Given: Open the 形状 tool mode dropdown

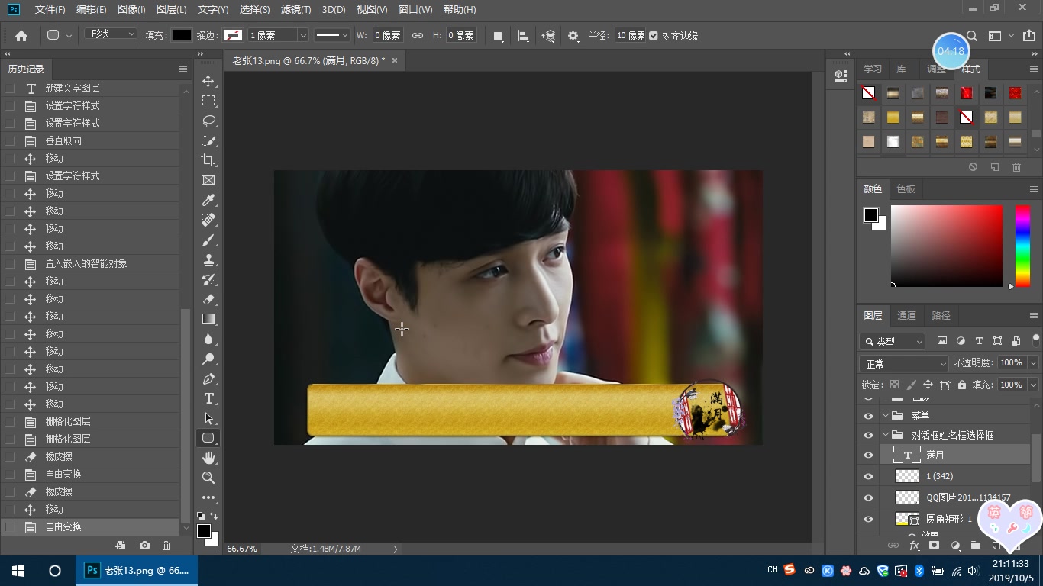Looking at the screenshot, I should coord(111,34).
